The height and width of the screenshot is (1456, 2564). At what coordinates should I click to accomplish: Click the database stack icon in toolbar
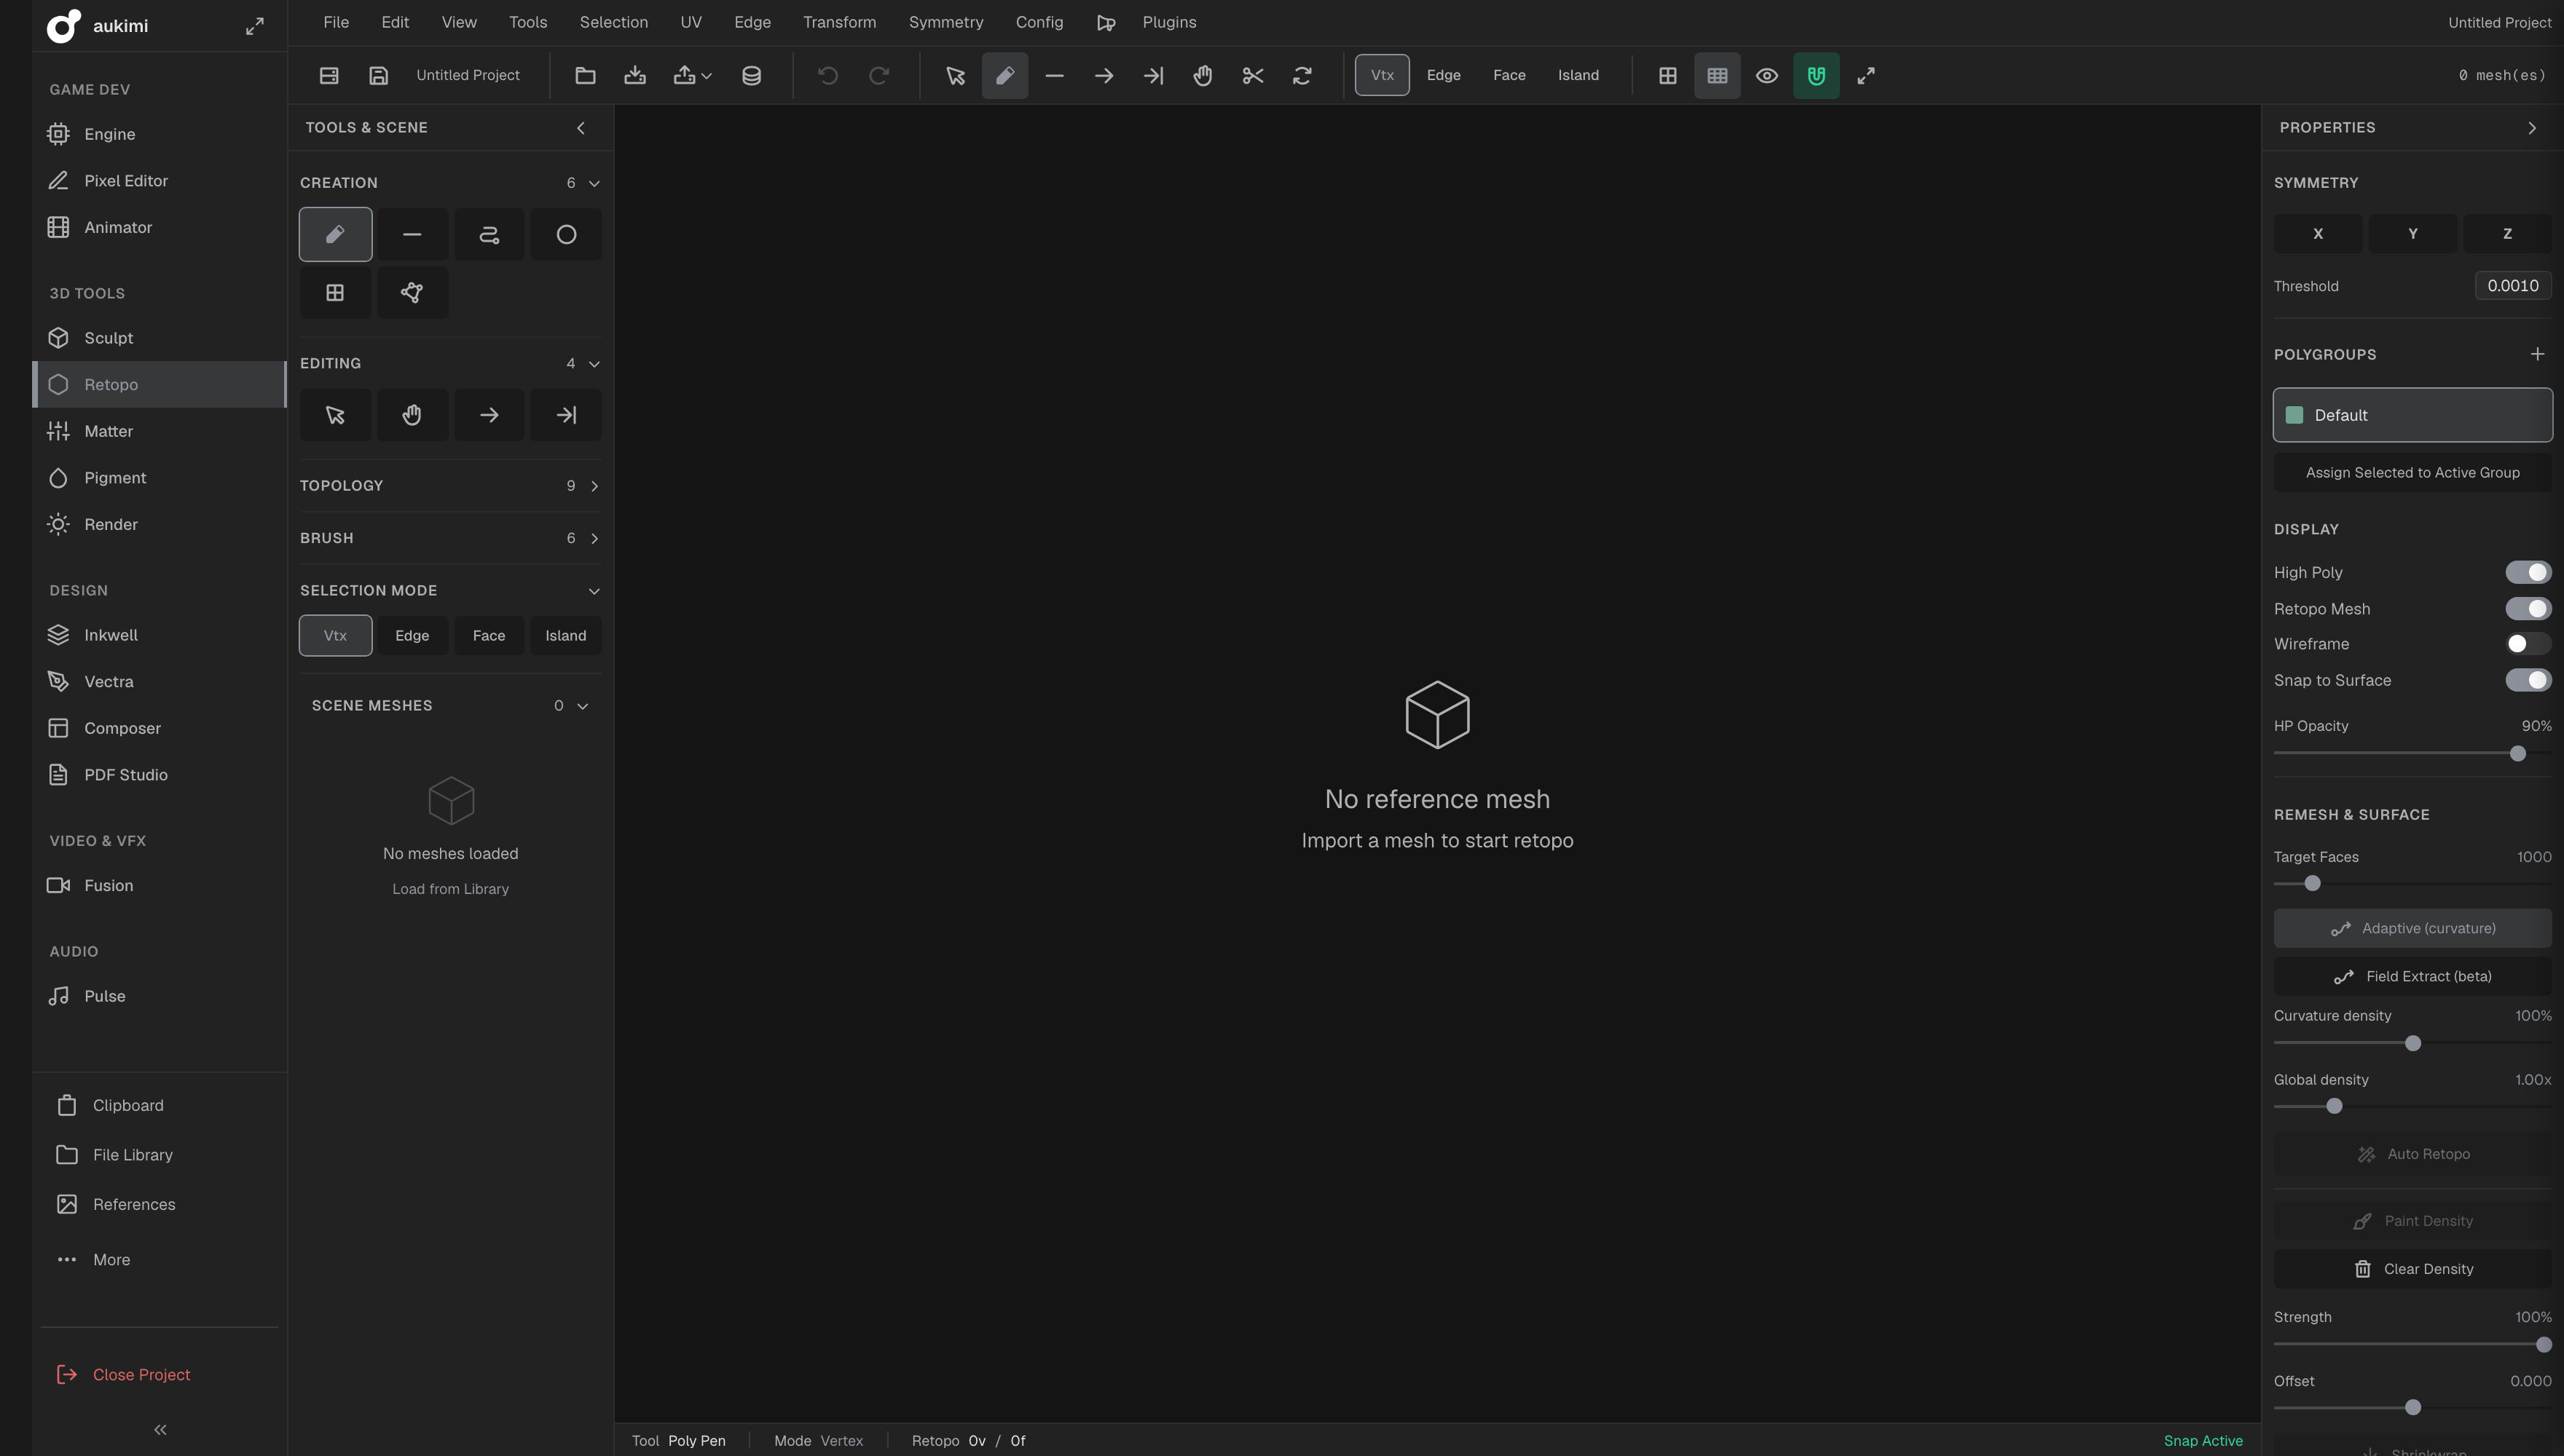[751, 75]
